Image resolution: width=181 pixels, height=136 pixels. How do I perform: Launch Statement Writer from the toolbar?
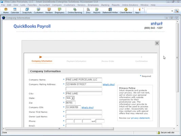110,11
